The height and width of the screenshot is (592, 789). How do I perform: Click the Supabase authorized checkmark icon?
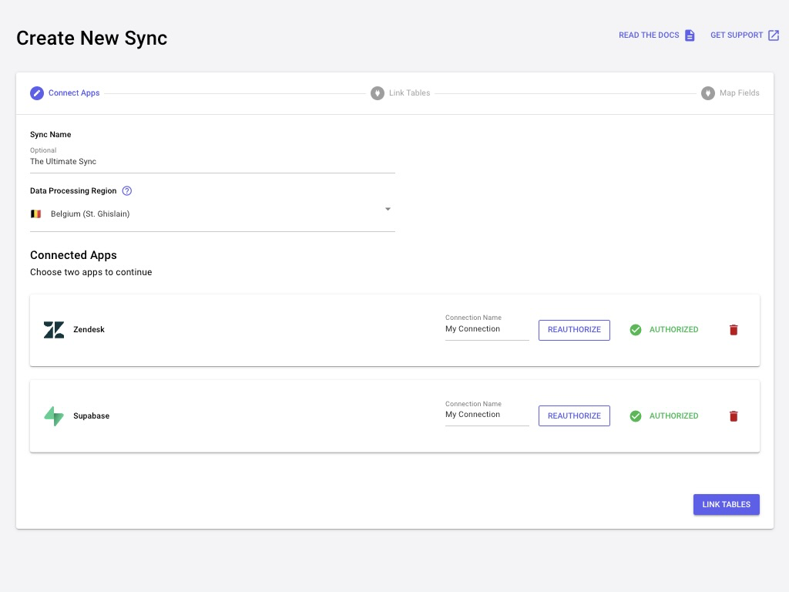point(636,416)
